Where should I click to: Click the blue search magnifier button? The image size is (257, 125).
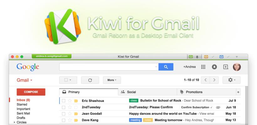[166, 67]
